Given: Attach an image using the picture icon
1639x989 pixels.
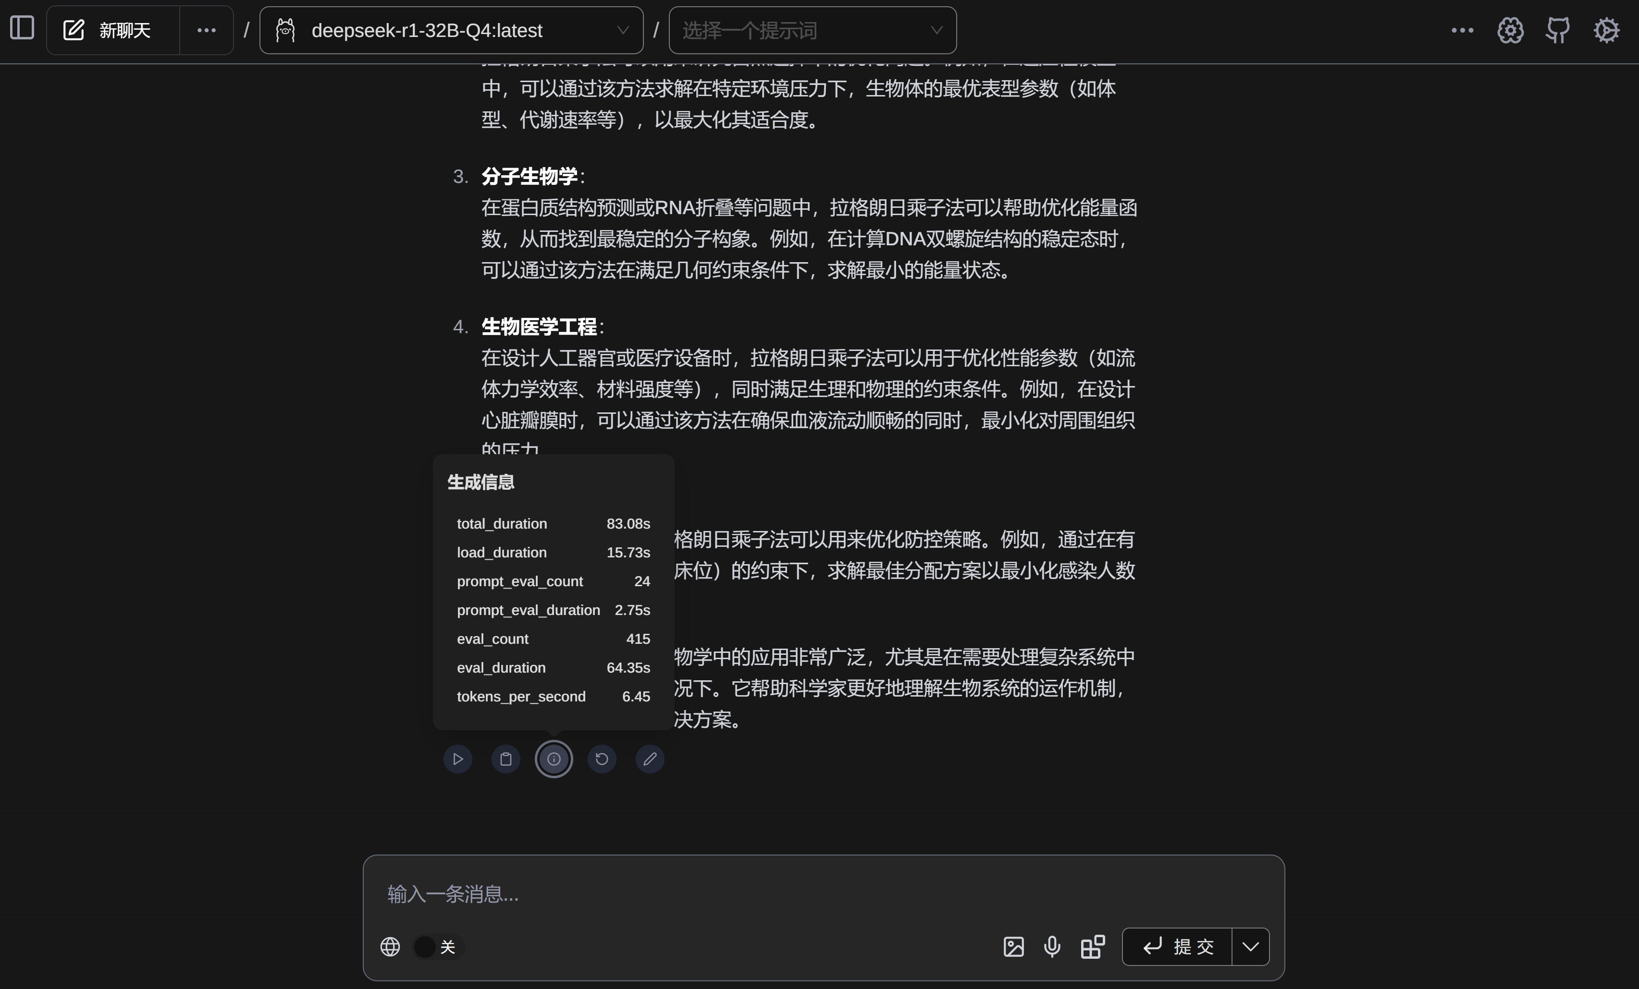Looking at the screenshot, I should point(1013,946).
